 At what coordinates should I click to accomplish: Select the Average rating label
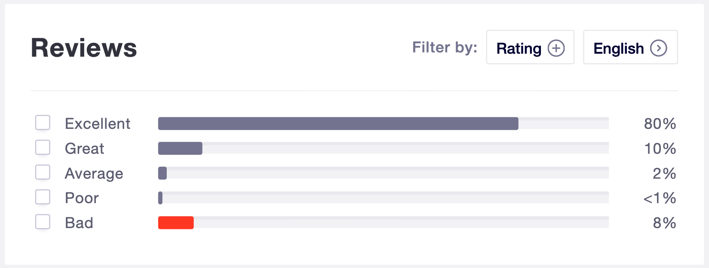[x=94, y=174]
